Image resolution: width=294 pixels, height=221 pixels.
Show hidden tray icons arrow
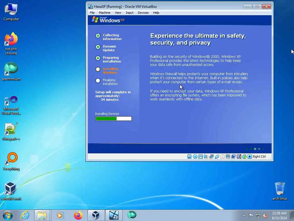[244, 216]
